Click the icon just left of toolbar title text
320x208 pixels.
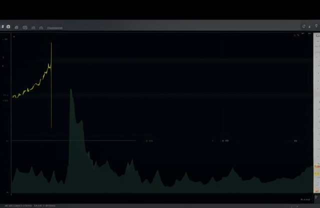(x=41, y=27)
